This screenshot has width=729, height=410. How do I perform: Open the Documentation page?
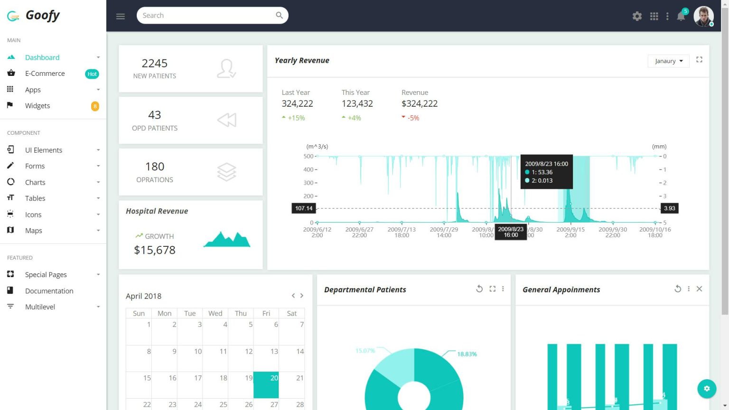pyautogui.click(x=49, y=290)
